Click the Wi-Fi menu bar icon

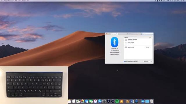168,1
